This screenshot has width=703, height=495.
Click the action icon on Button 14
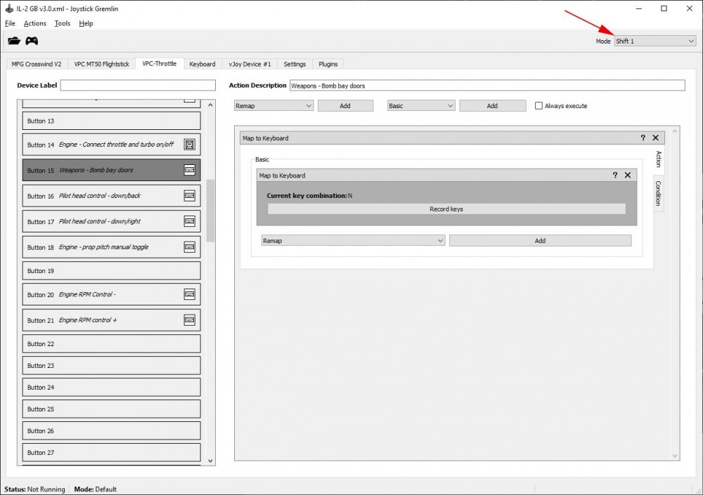(189, 145)
